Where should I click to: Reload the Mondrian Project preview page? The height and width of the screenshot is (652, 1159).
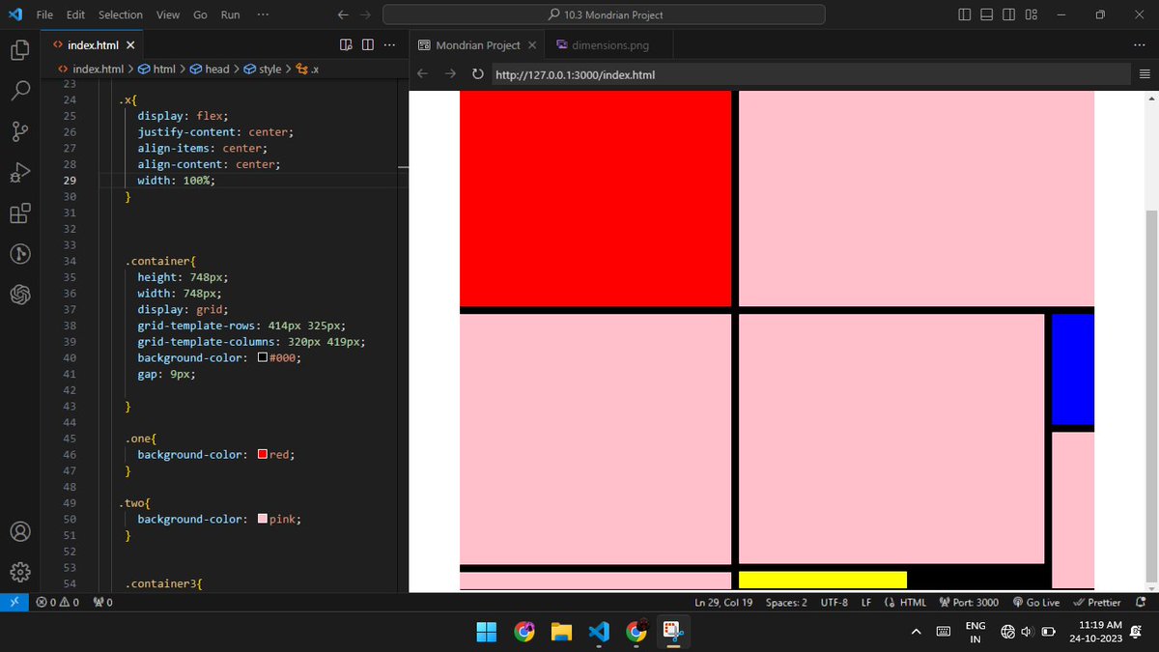477,74
